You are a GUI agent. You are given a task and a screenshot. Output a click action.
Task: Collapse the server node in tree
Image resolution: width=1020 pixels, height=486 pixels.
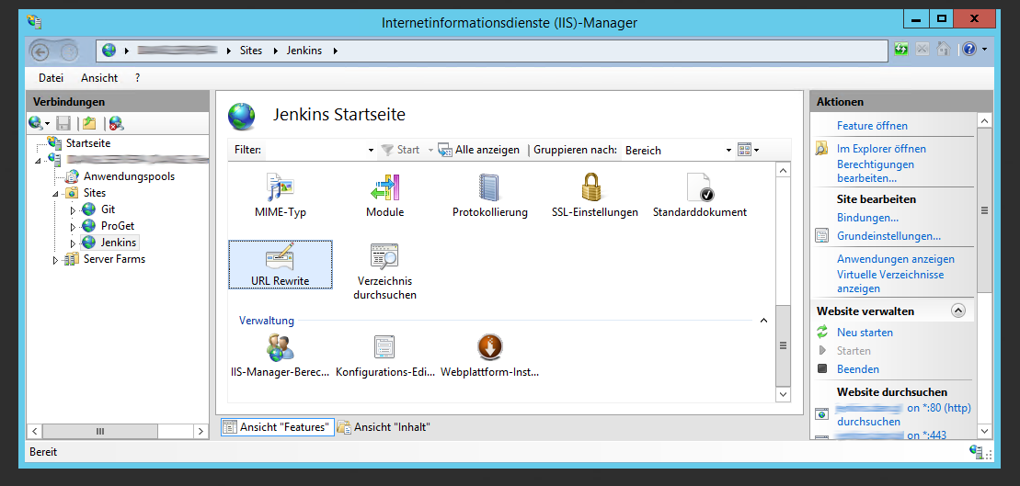click(x=38, y=160)
